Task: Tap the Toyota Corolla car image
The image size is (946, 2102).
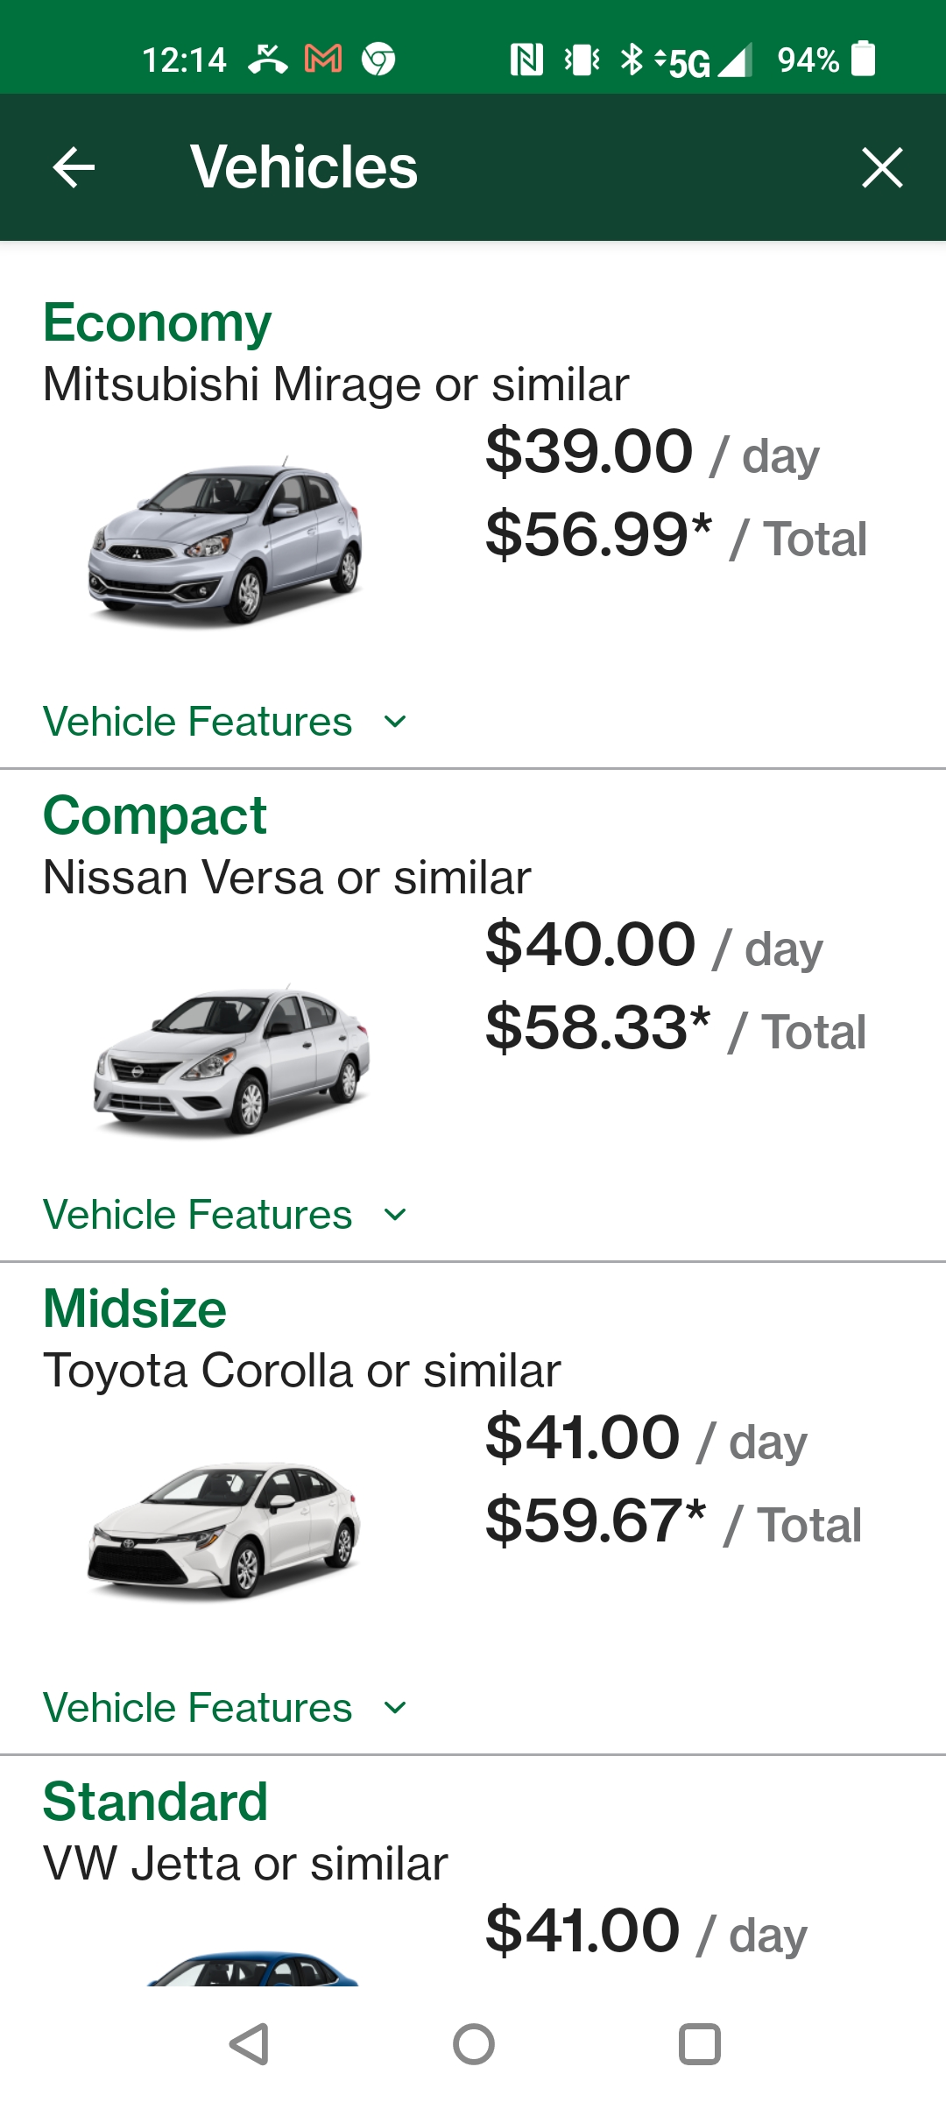Action: [224, 1529]
